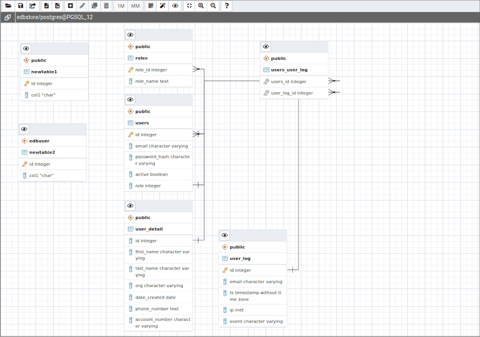Image resolution: width=480 pixels, height=337 pixels.
Task: Toggle column details on the users table
Action: [130, 99]
